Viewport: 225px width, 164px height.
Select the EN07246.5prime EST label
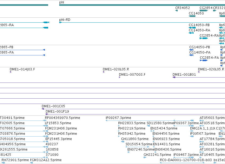coord(141,149)
